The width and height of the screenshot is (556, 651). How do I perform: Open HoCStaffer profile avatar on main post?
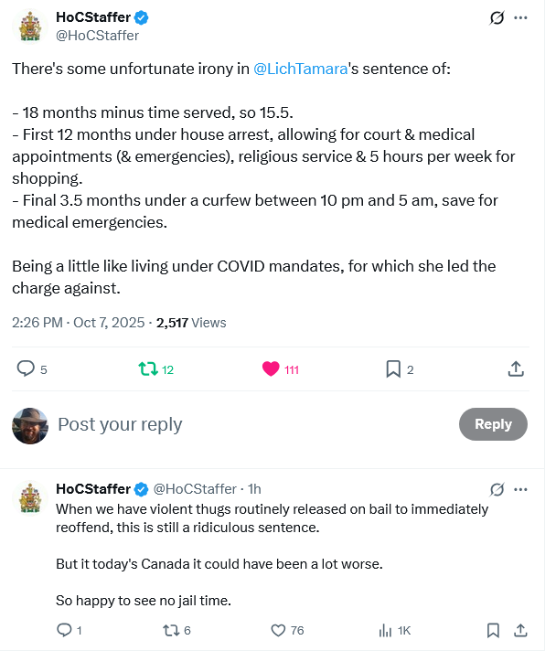[29, 27]
